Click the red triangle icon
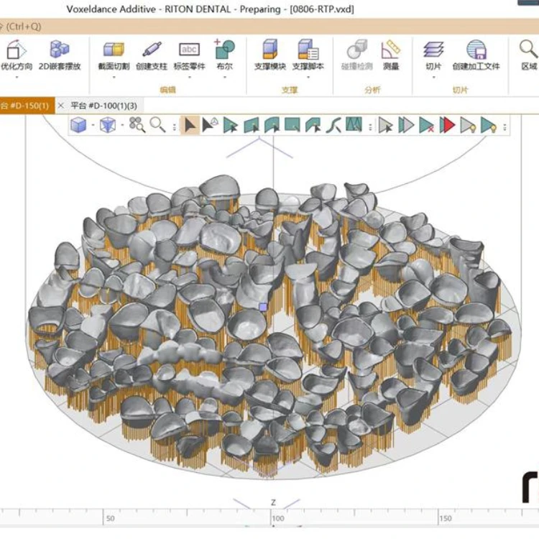Screen dimensions: 539x539 (x=447, y=125)
